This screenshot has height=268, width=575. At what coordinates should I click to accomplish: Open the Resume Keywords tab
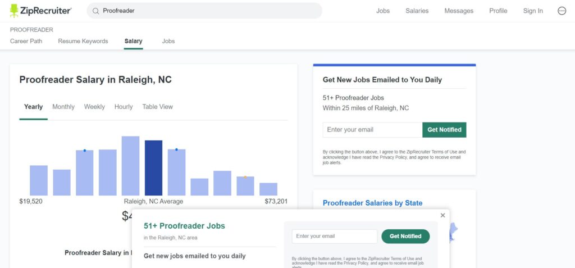coord(83,41)
